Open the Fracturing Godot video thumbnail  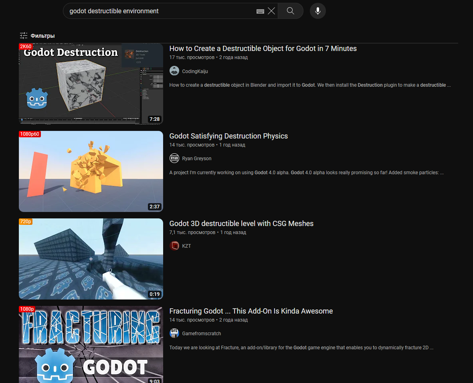click(x=91, y=344)
